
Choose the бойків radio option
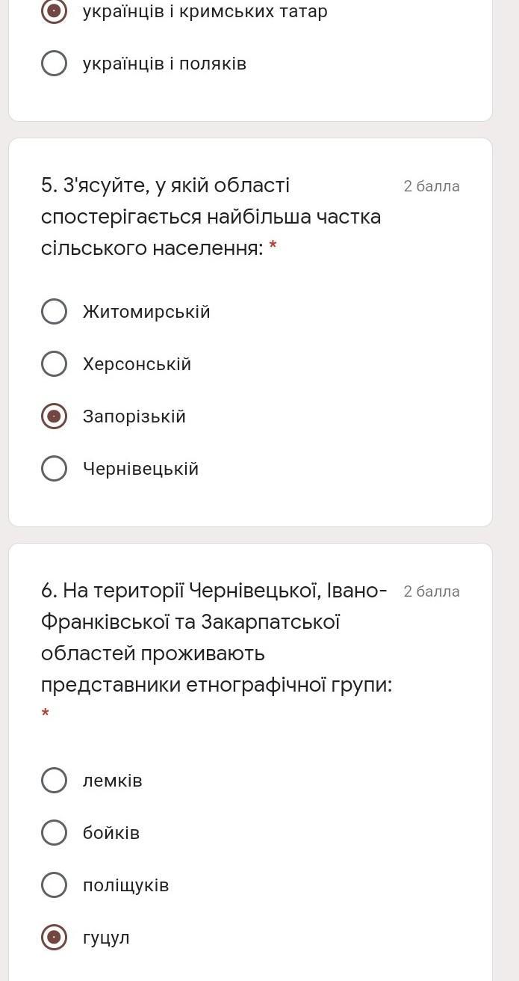[54, 833]
